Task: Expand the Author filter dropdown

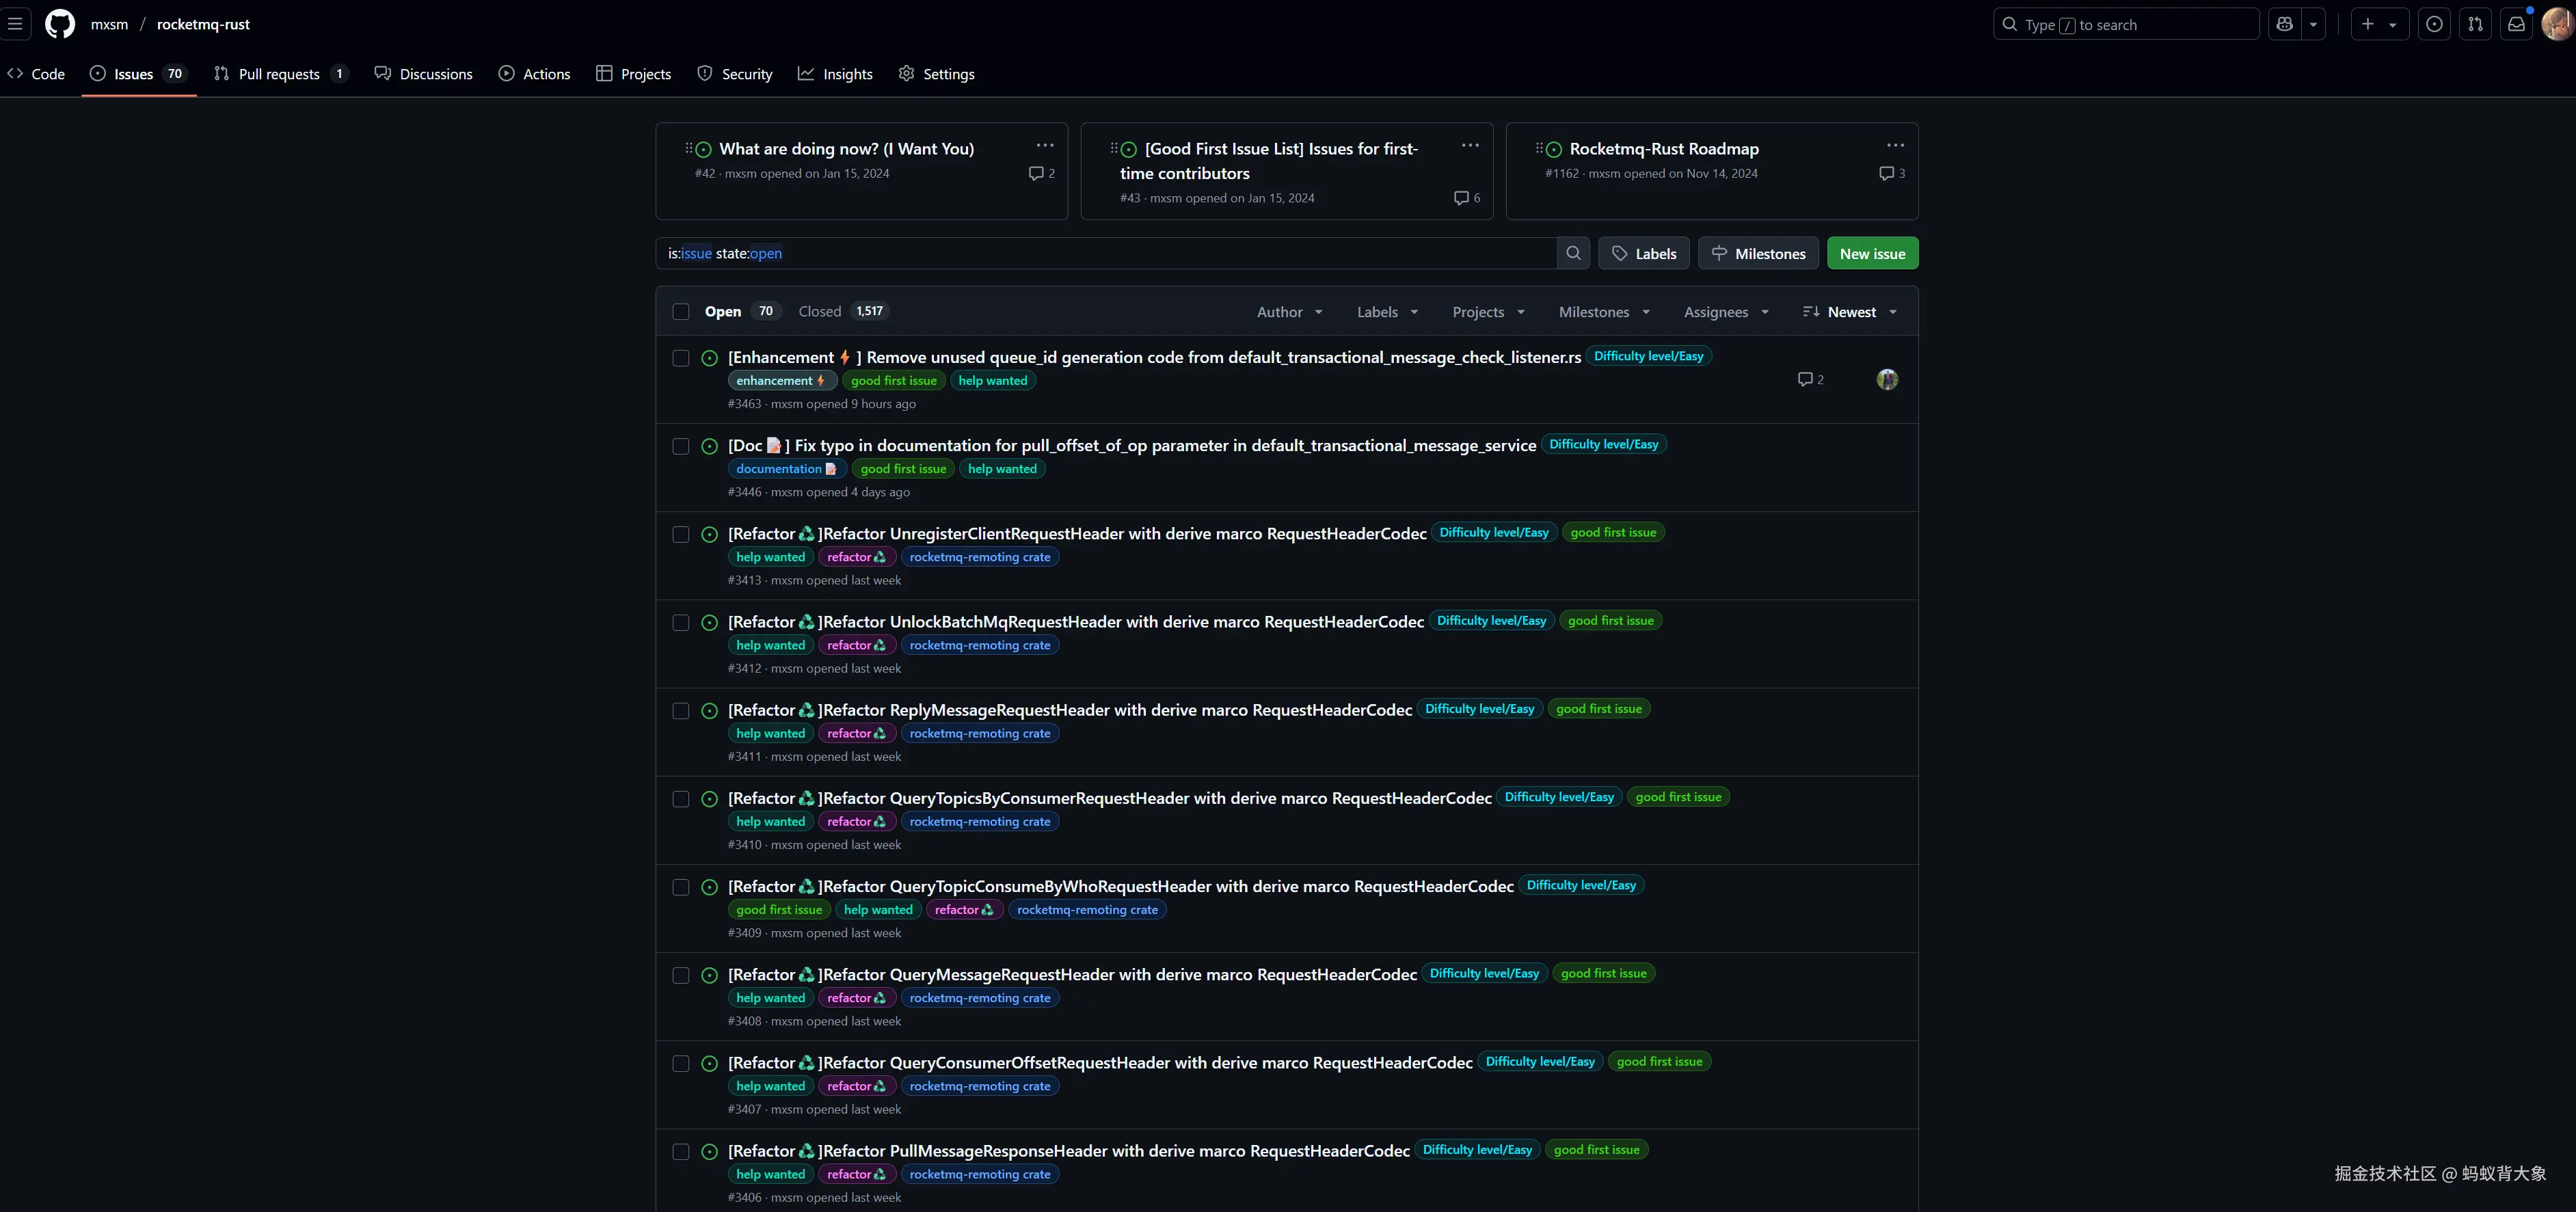Action: [x=1289, y=312]
